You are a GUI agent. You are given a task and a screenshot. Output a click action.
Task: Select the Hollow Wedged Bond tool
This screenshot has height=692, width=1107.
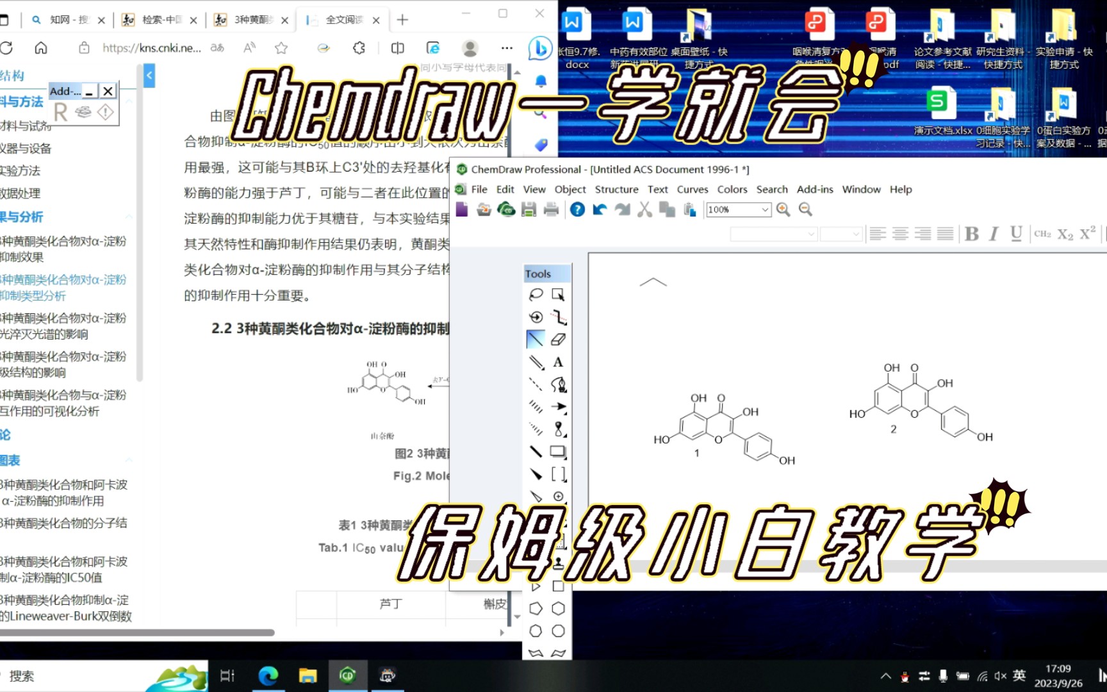536,497
